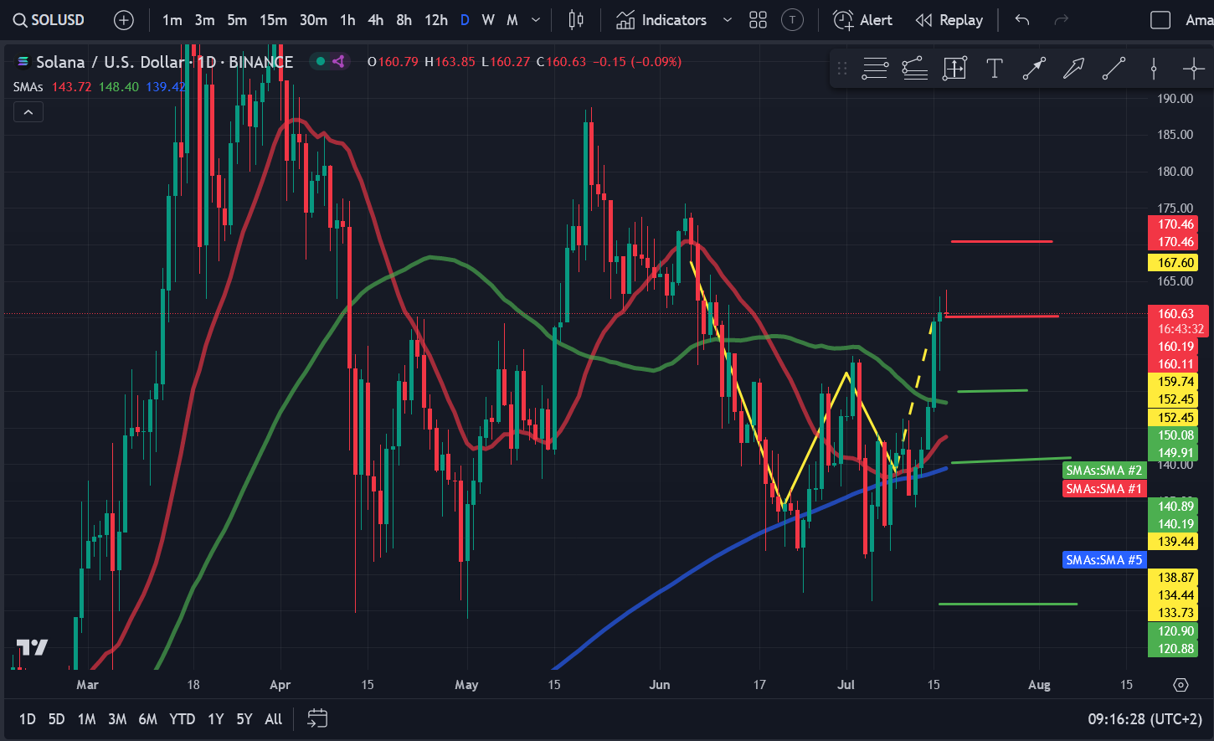Open timezone menu showing 09:16:28 (UTC+2)
1214x741 pixels.
(x=1145, y=719)
